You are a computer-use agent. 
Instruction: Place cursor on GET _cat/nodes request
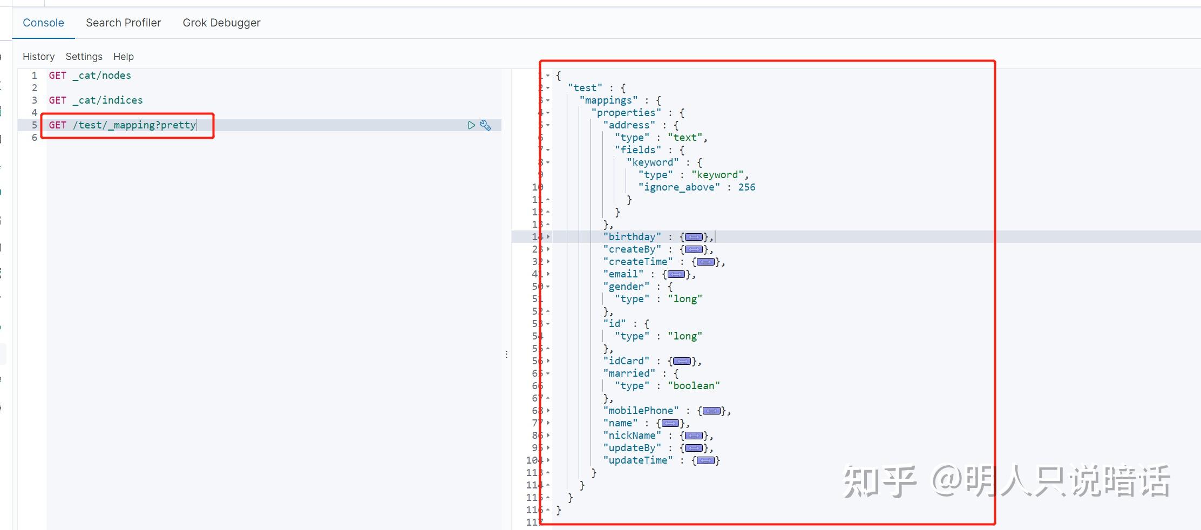[90, 76]
